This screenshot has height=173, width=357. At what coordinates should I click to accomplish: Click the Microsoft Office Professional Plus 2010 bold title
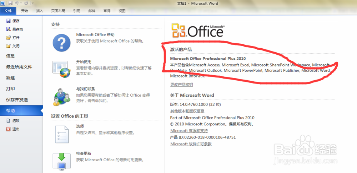pos(208,58)
